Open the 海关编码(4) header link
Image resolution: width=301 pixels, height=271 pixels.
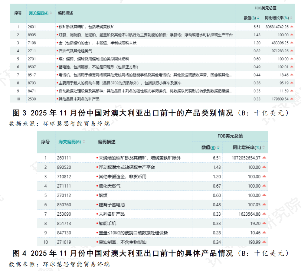tap(38, 13)
